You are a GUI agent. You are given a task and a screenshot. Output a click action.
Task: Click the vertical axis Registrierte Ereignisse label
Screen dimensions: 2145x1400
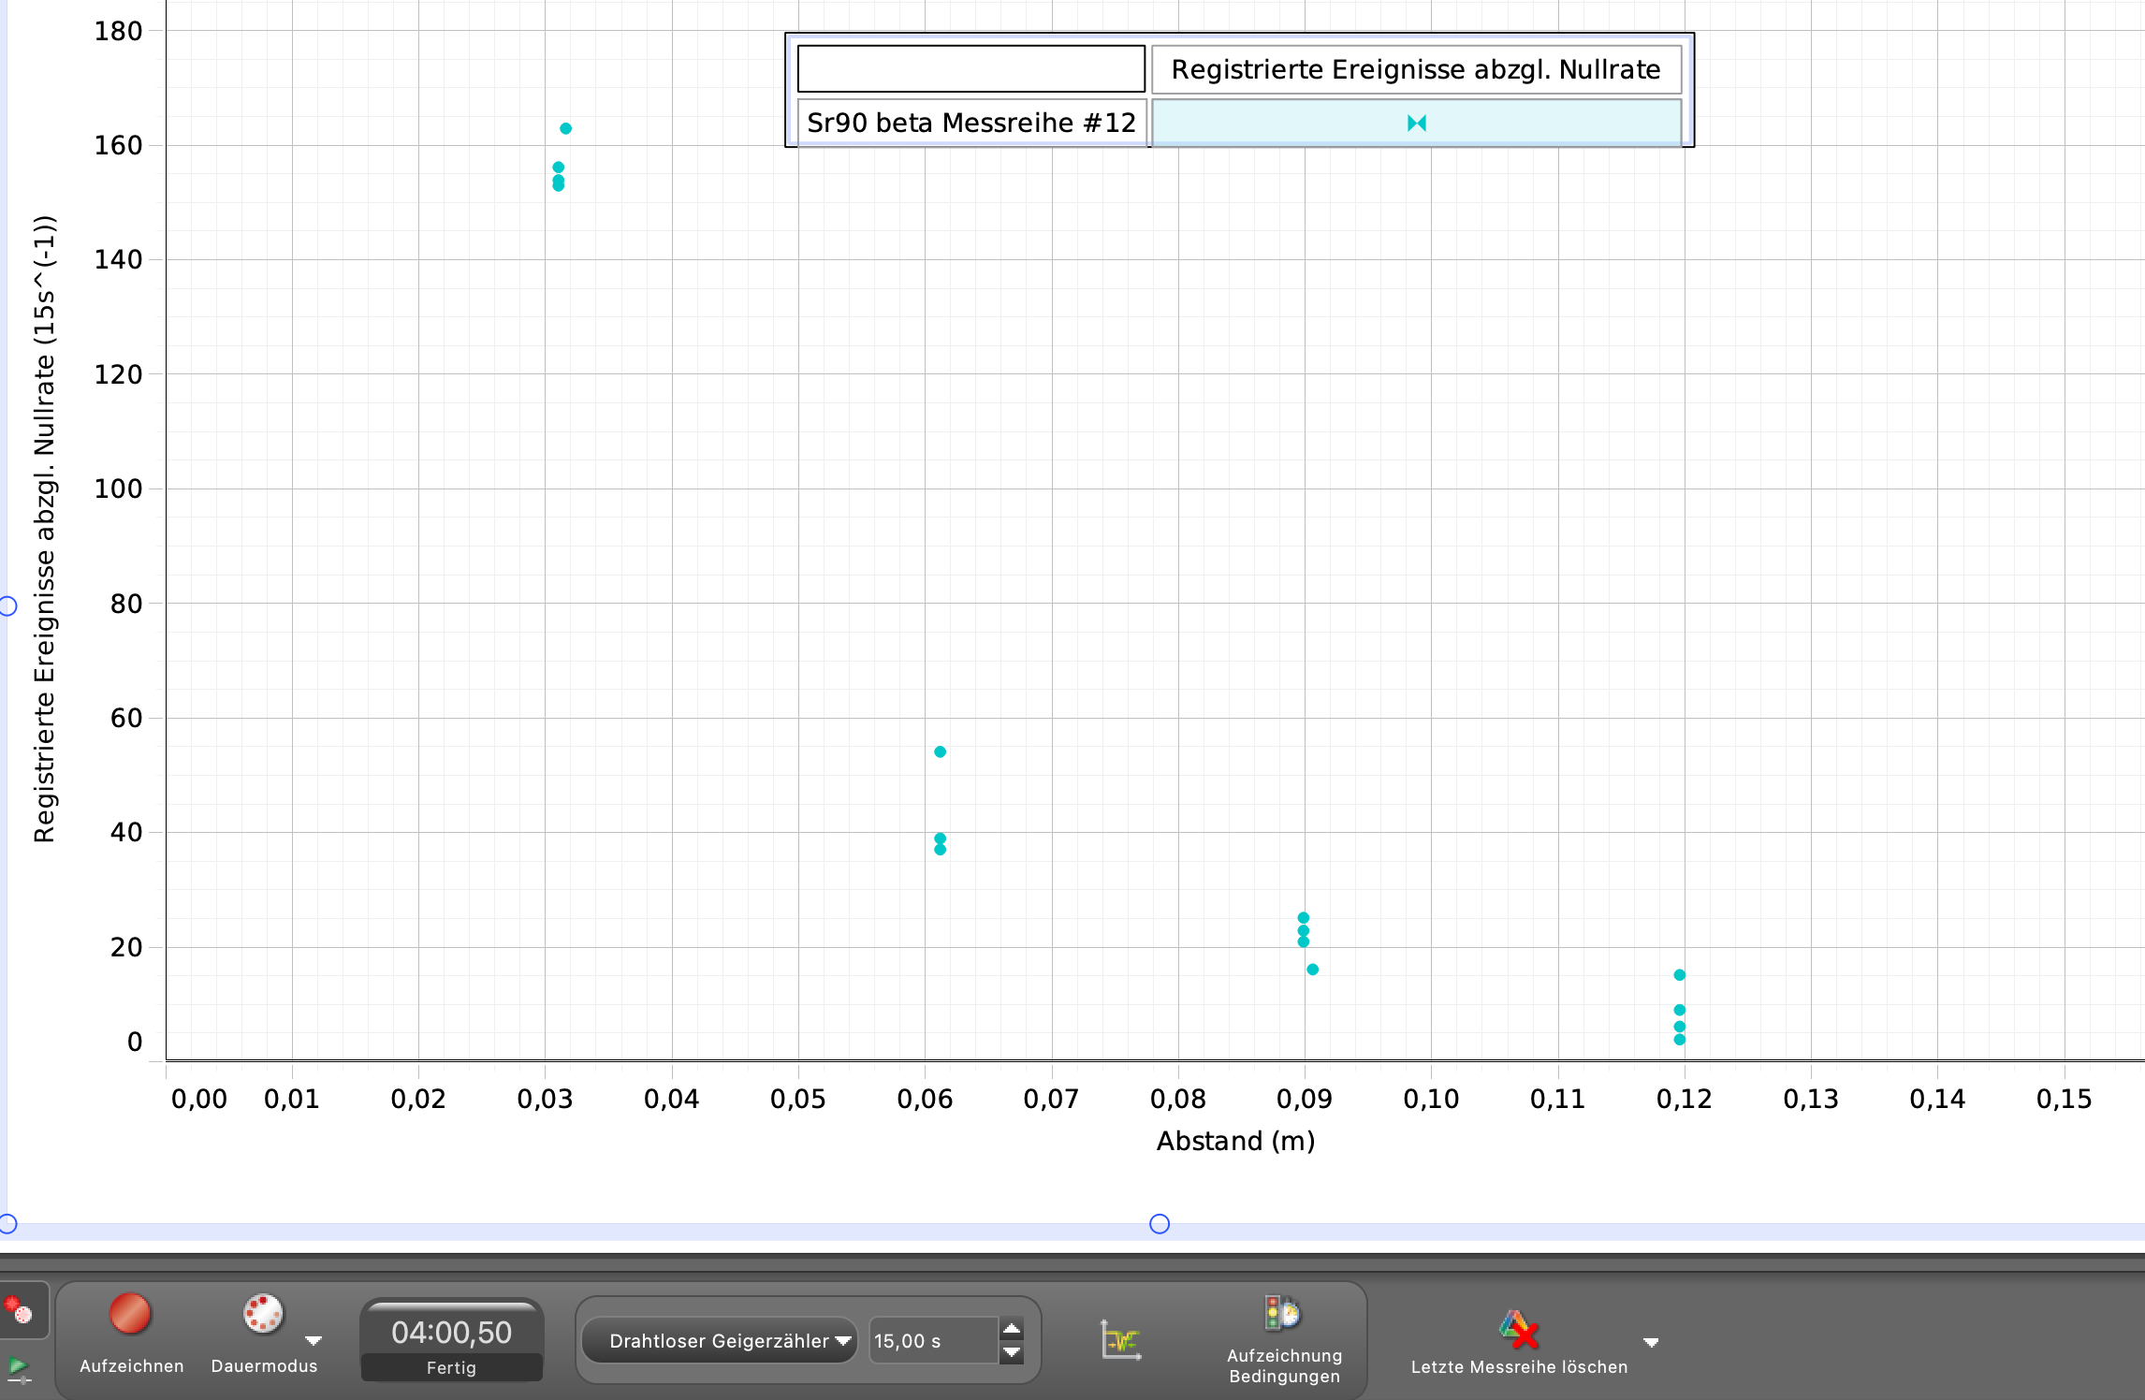(45, 529)
